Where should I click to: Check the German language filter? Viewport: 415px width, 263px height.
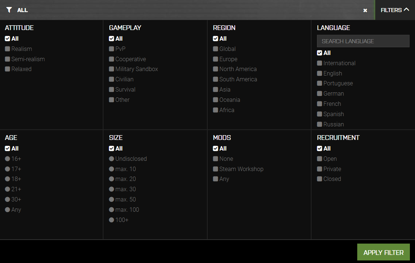pyautogui.click(x=320, y=94)
